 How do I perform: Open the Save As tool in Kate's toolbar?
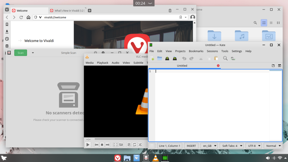pos(175,58)
